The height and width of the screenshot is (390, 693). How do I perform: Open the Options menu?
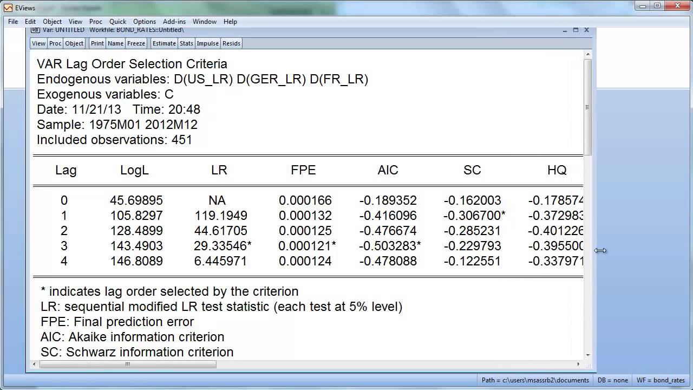pyautogui.click(x=145, y=22)
